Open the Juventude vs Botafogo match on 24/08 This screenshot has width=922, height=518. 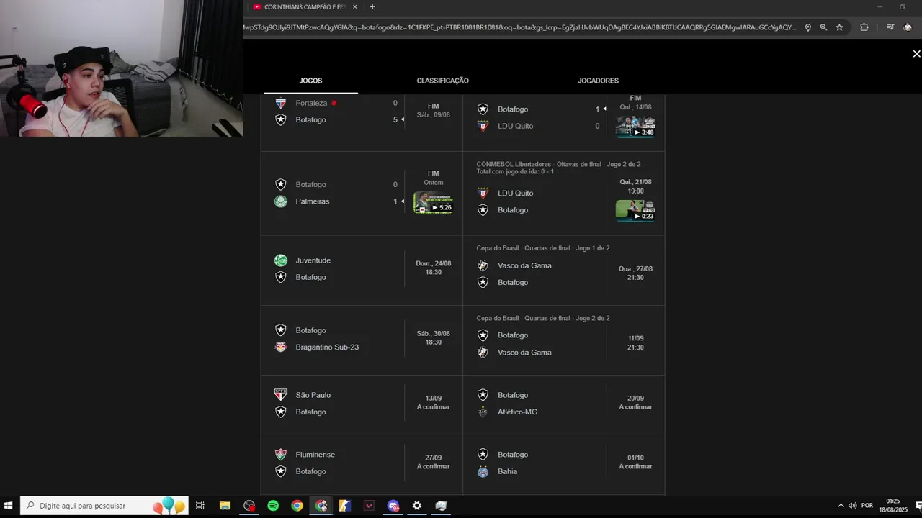[x=362, y=268]
